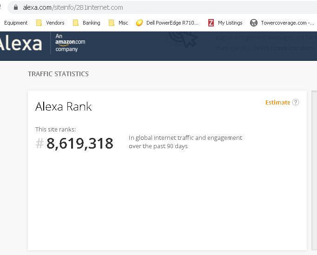Click the Estimate label
317x255 pixels.
(278, 103)
